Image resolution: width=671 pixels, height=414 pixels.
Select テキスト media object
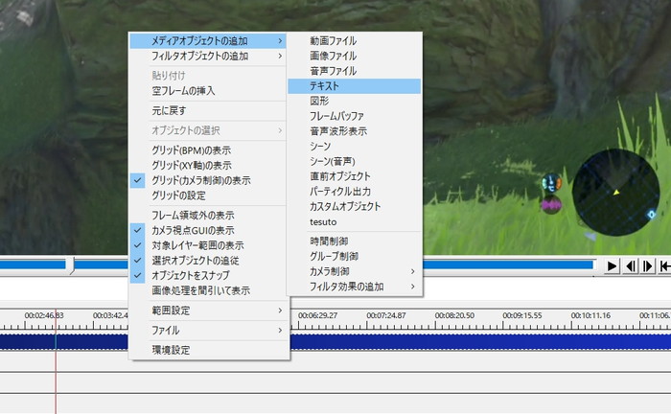[x=355, y=86]
